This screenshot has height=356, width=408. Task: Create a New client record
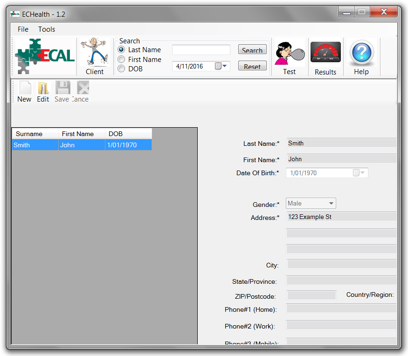tap(24, 91)
